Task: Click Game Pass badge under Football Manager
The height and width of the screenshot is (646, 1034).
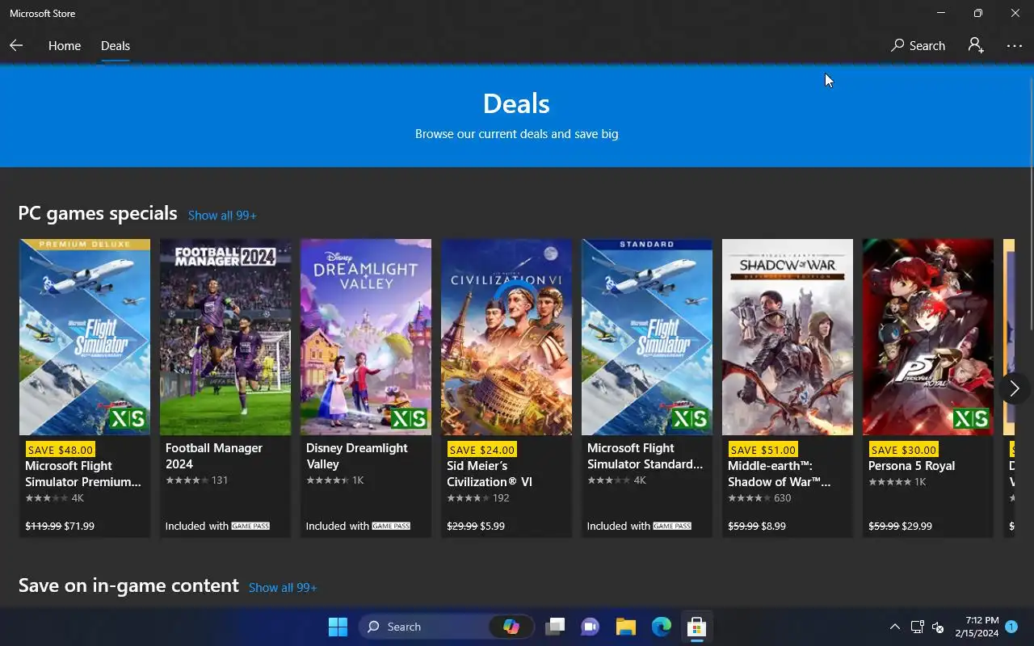Action: pyautogui.click(x=250, y=526)
